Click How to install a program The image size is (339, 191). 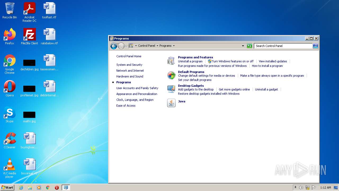click(267, 66)
